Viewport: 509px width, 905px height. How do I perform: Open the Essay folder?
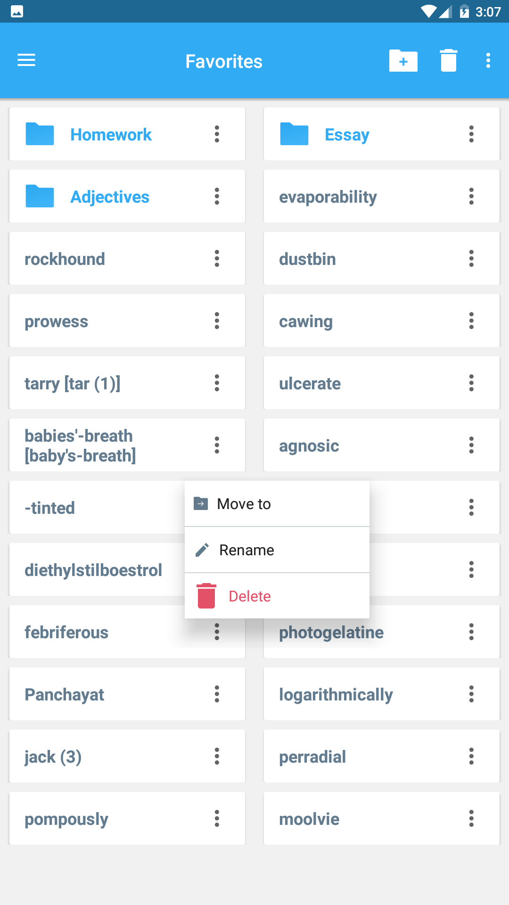pyautogui.click(x=347, y=135)
